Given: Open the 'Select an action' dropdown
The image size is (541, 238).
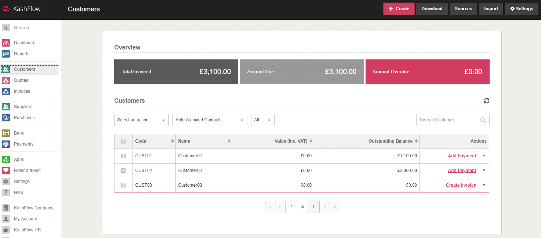Looking at the screenshot, I should tap(141, 120).
